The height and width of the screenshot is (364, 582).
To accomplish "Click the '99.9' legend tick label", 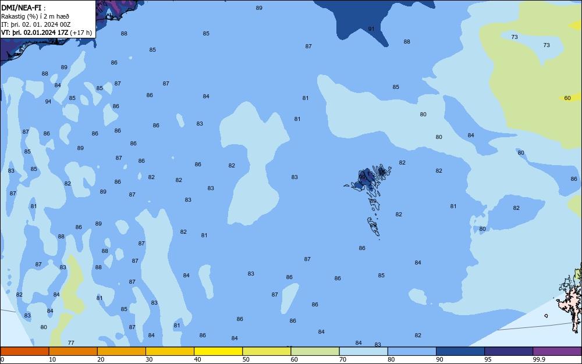I will click(x=539, y=359).
